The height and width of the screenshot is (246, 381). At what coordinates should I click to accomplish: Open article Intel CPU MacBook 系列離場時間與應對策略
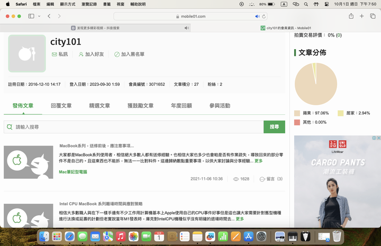click(x=101, y=204)
